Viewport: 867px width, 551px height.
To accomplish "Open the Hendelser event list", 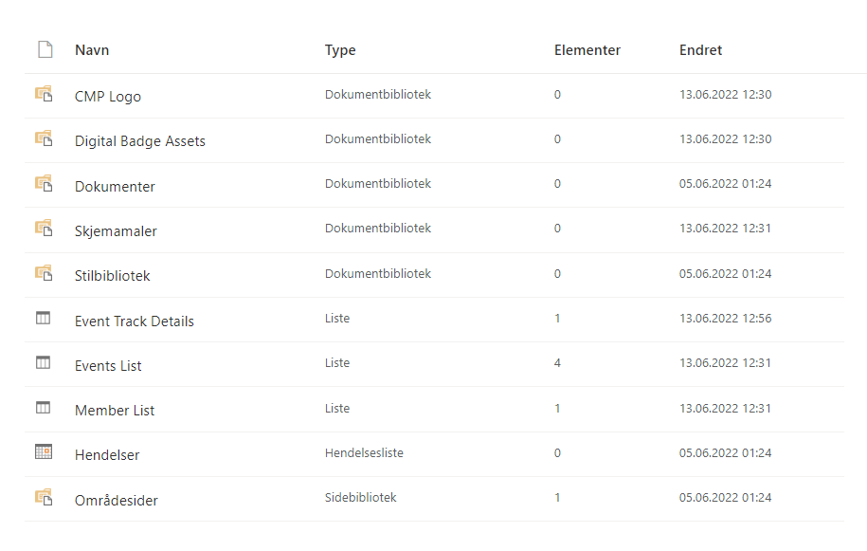I will click(x=107, y=454).
